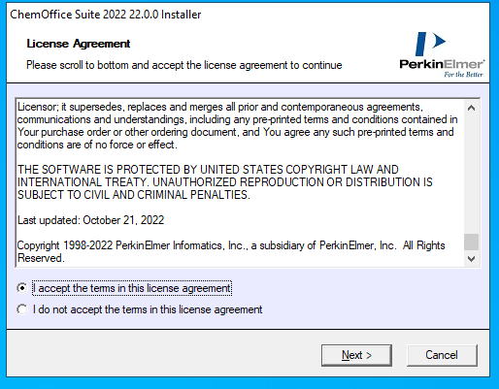Select 'I accept the terms' radio button
Image resolution: width=499 pixels, height=389 pixels.
[22, 288]
